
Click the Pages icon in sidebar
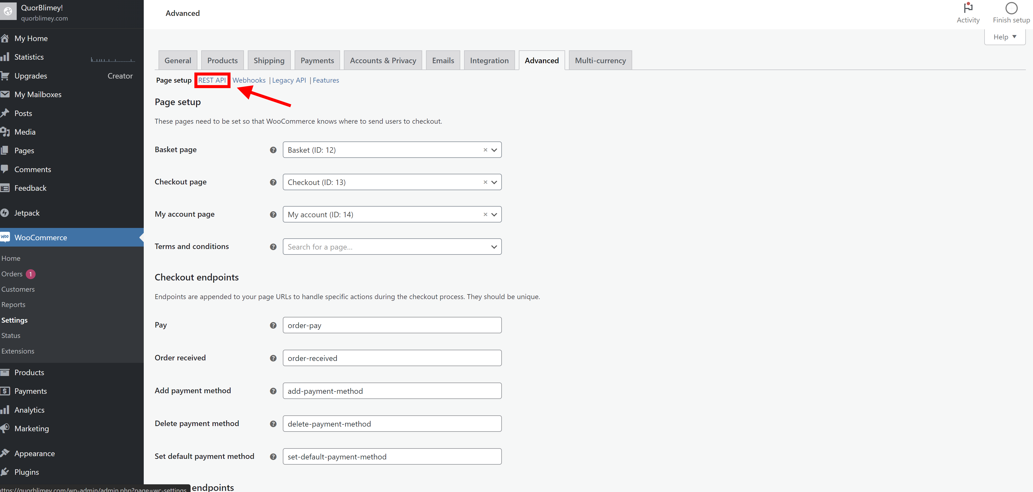coord(5,150)
